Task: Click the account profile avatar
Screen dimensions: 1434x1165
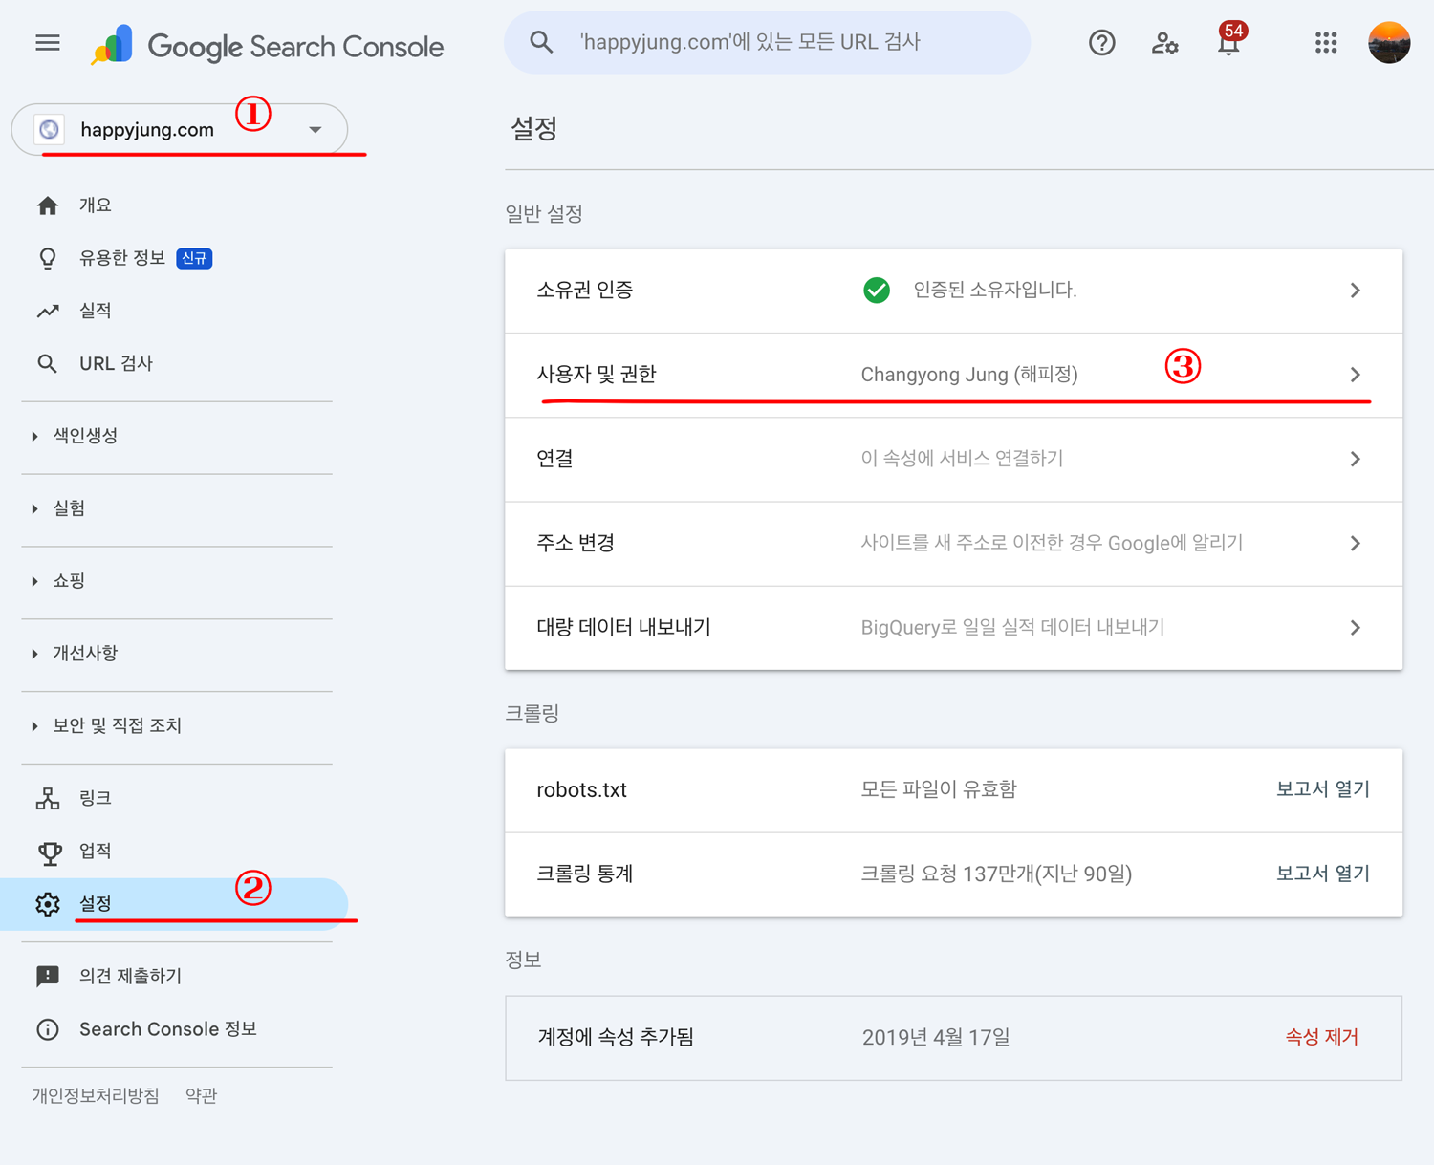Action: 1388,43
